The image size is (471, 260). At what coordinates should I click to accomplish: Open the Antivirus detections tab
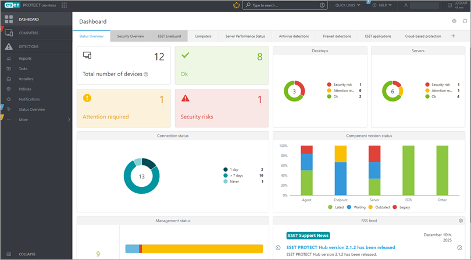pyautogui.click(x=294, y=36)
